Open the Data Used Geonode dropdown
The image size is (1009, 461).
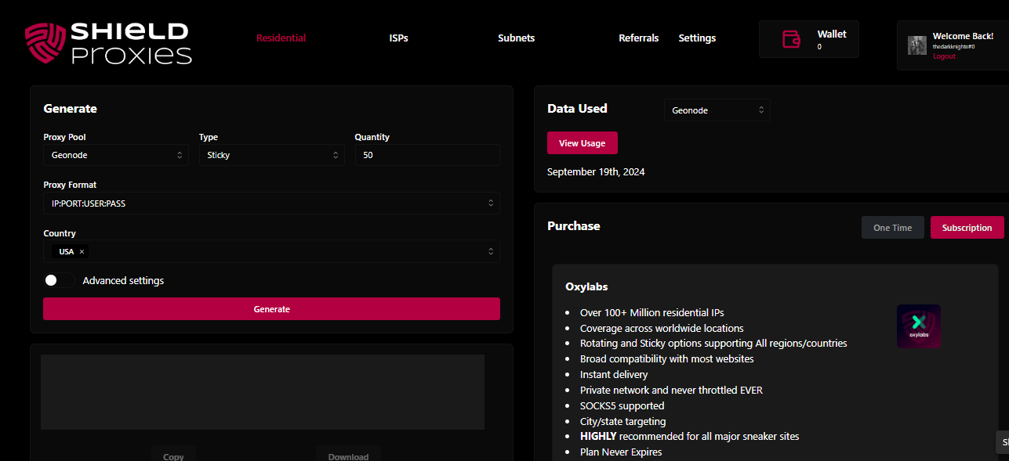pyautogui.click(x=717, y=110)
